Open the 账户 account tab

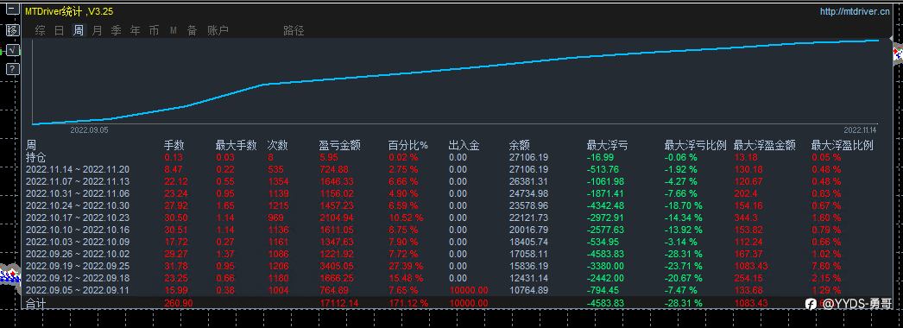pos(218,30)
